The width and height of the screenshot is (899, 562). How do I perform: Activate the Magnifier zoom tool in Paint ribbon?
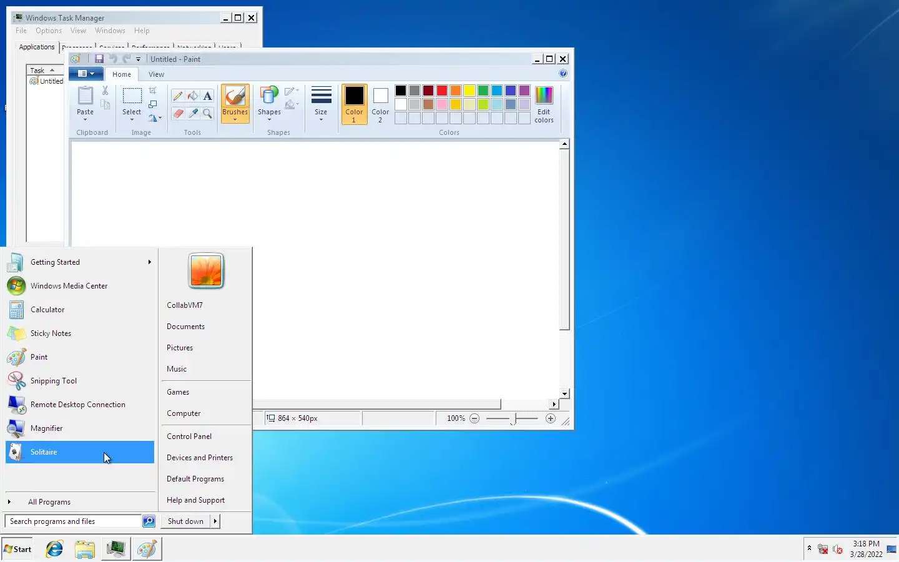(x=207, y=114)
